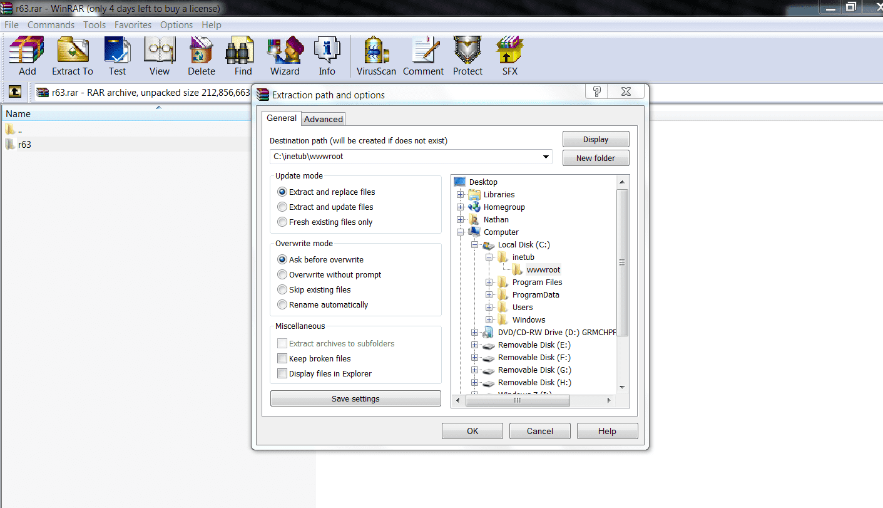Click the help question mark in dialog title
This screenshot has width=883, height=508.
596,91
